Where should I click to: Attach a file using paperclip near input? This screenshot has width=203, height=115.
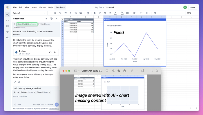tap(18, 92)
